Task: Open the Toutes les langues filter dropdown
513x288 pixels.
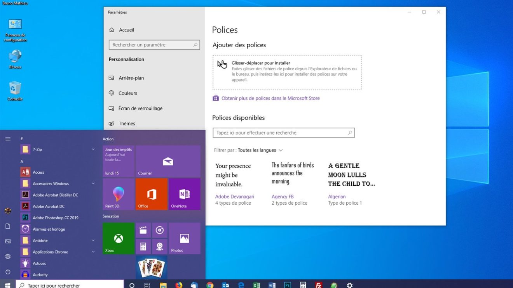Action: tap(260, 150)
